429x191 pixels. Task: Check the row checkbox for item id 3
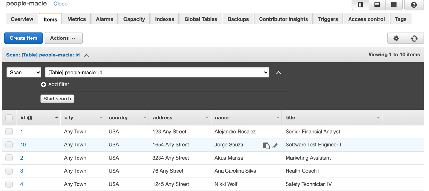coord(9,171)
